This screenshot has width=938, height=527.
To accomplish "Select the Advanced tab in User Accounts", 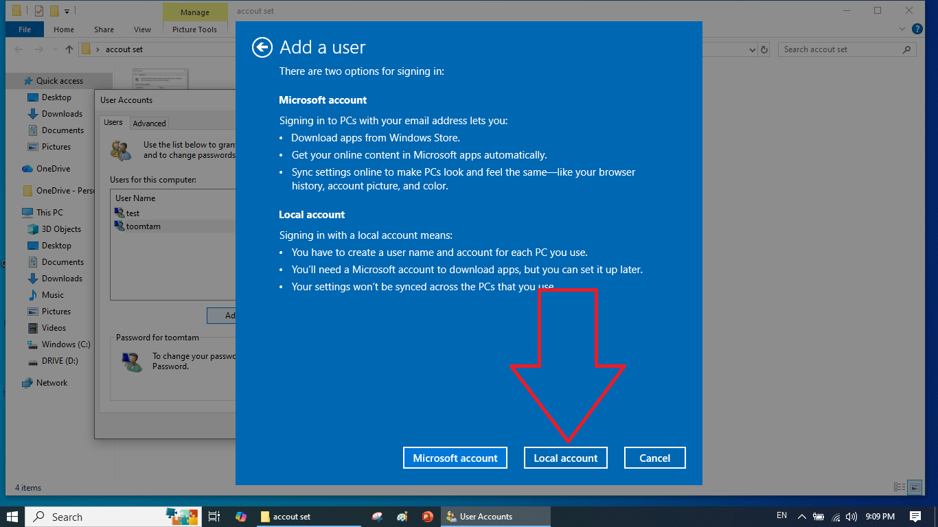I will 149,124.
